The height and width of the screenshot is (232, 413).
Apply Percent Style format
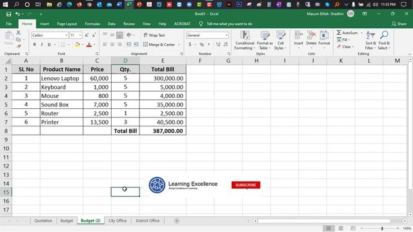202,44
